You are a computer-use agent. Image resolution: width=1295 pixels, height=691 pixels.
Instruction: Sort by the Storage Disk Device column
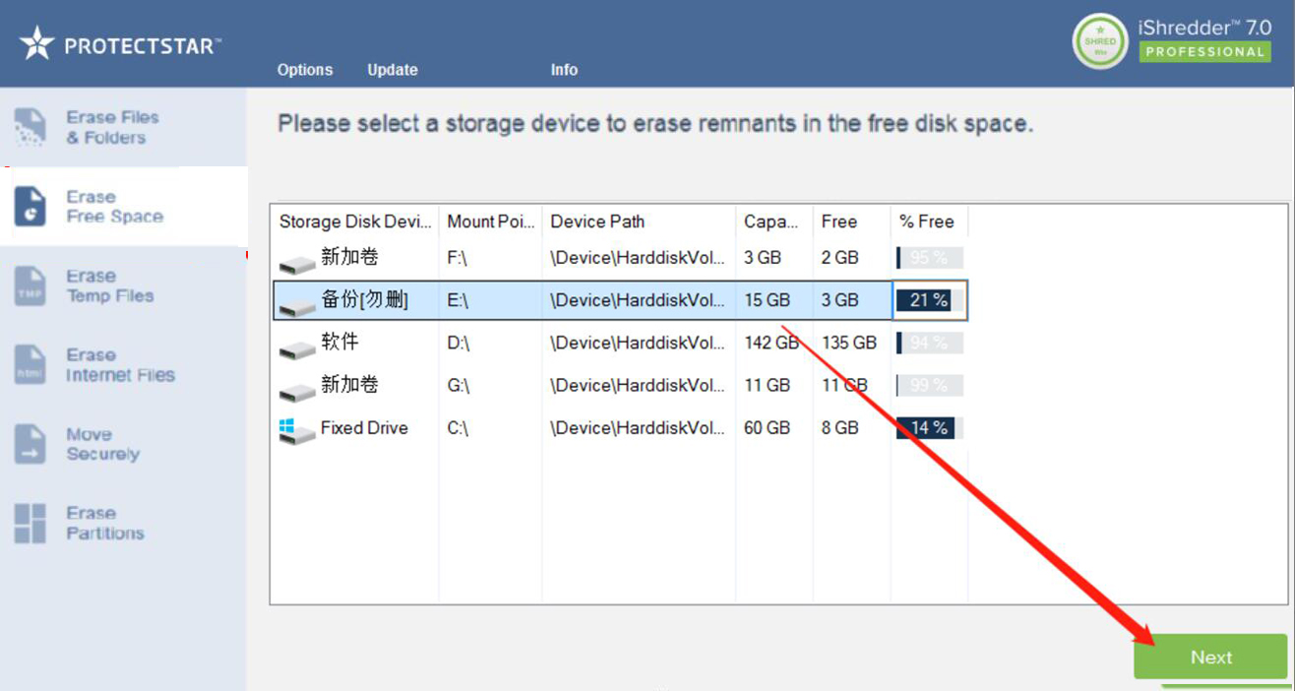click(355, 221)
